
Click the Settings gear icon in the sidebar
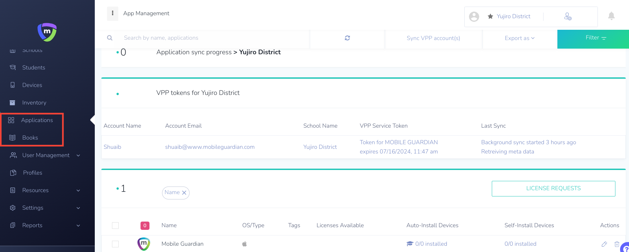click(13, 208)
